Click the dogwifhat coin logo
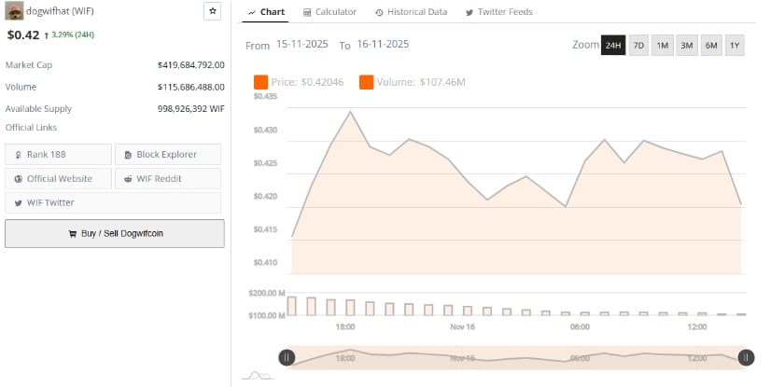This screenshot has width=770, height=387. click(x=15, y=11)
